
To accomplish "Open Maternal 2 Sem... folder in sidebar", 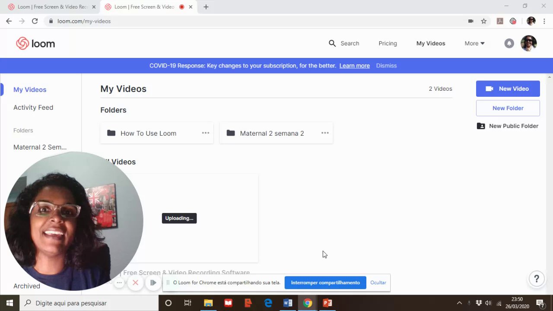I will [x=40, y=147].
